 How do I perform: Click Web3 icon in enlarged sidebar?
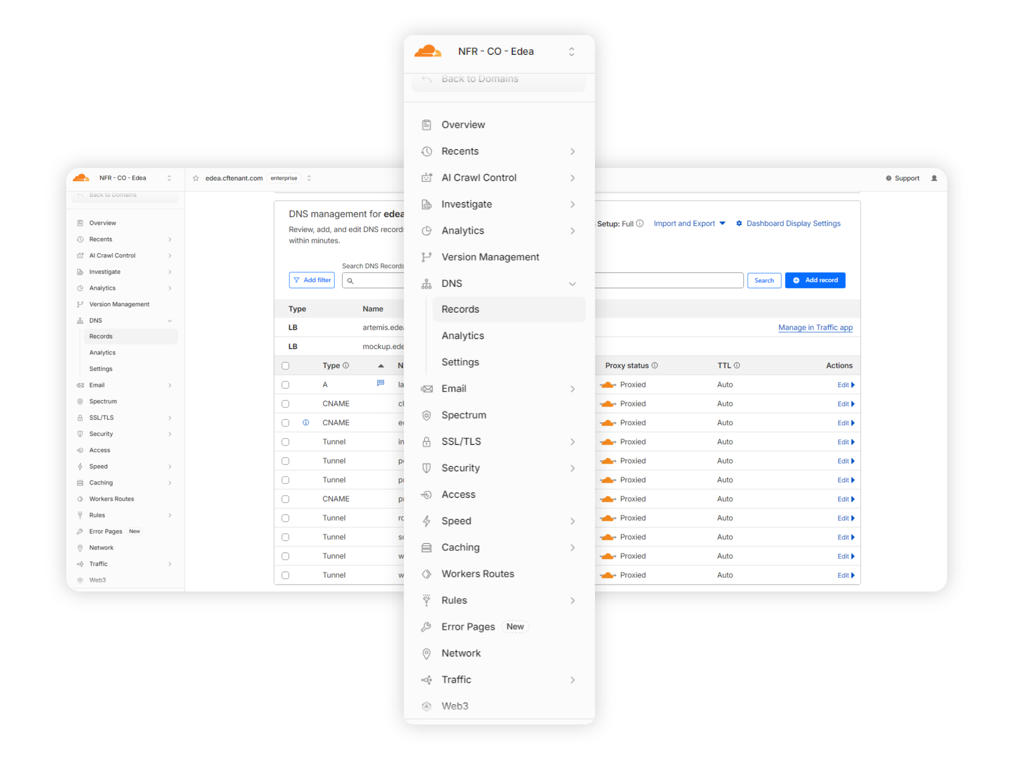pos(426,707)
